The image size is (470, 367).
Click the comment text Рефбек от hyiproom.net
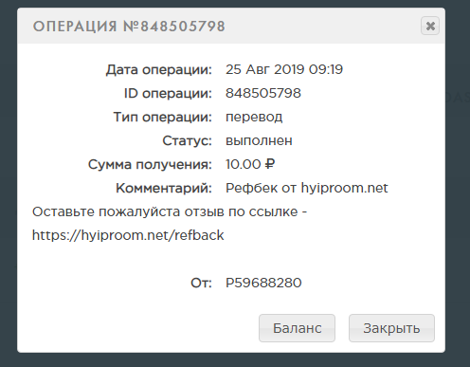point(306,189)
